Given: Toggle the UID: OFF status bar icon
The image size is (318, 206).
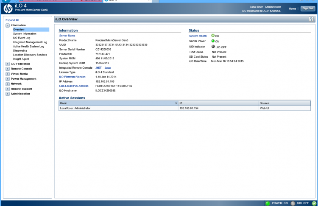Looking at the screenshot, I should [293, 203].
